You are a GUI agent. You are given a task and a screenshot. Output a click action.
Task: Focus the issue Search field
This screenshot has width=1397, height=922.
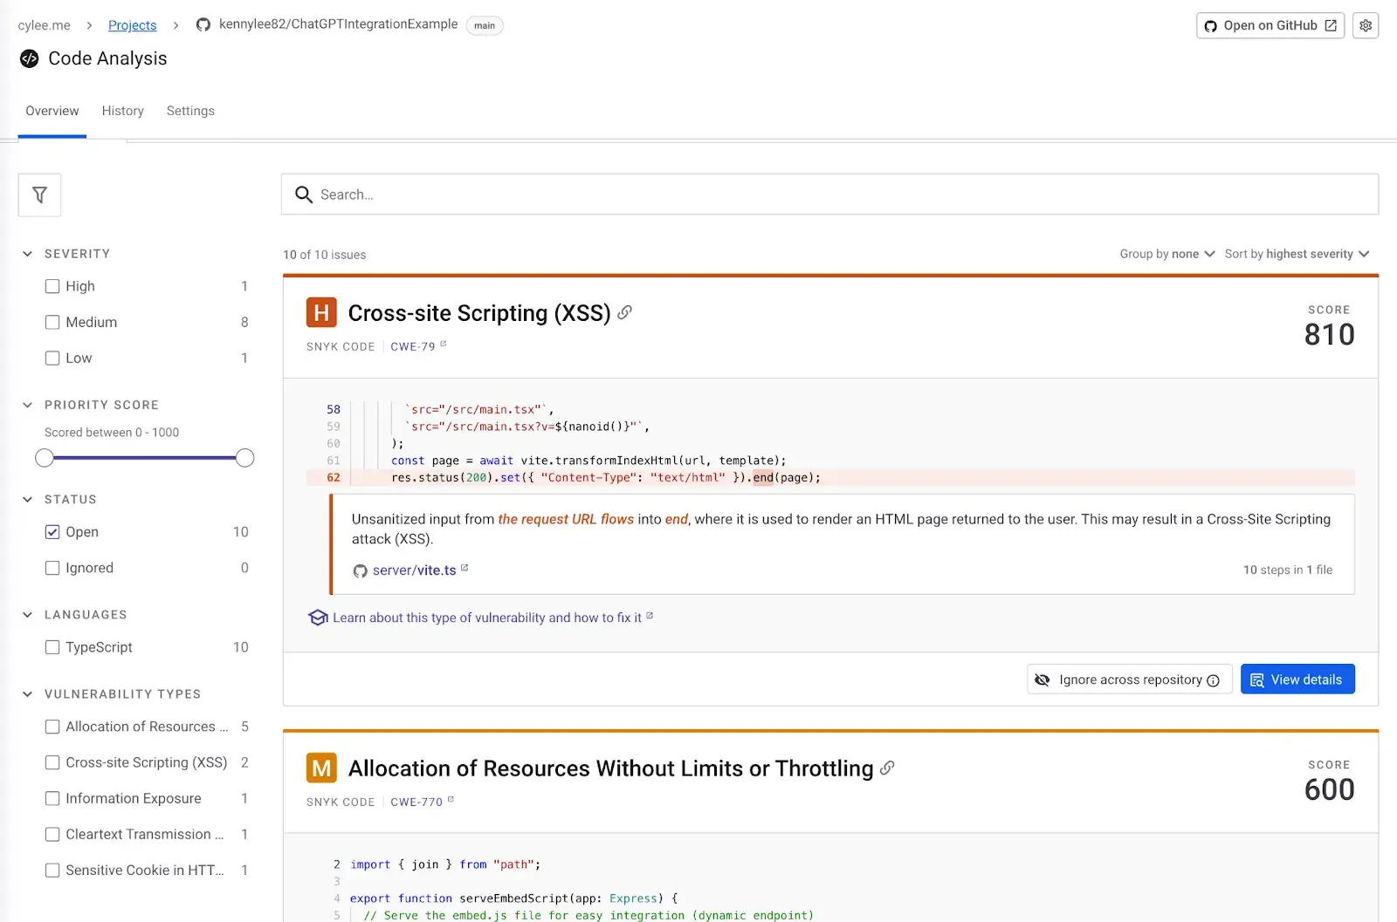[x=829, y=195]
